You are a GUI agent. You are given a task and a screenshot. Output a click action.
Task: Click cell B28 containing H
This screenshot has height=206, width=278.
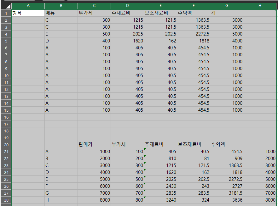pos(61,200)
